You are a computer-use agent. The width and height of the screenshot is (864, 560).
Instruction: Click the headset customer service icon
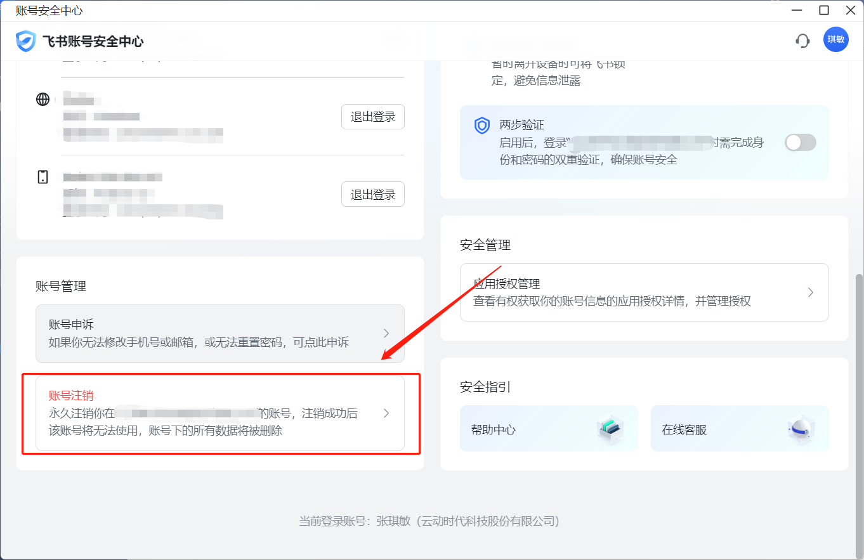coord(802,40)
